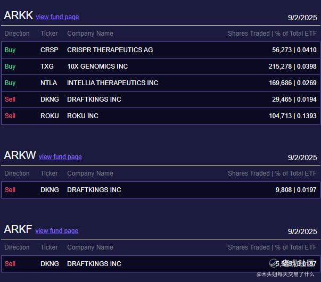
Task: Select the NTLA ticker cell
Action: pyautogui.click(x=49, y=83)
